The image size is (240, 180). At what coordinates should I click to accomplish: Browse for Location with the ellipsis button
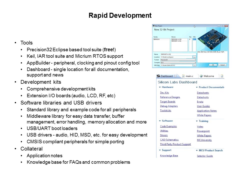click(x=194, y=57)
